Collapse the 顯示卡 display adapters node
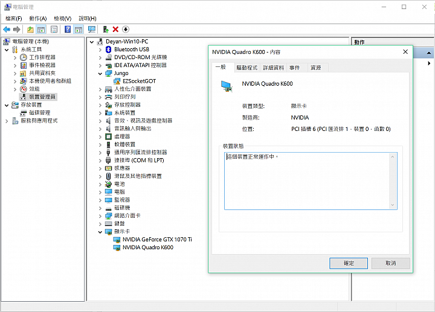The height and width of the screenshot is (312, 435). [x=100, y=232]
